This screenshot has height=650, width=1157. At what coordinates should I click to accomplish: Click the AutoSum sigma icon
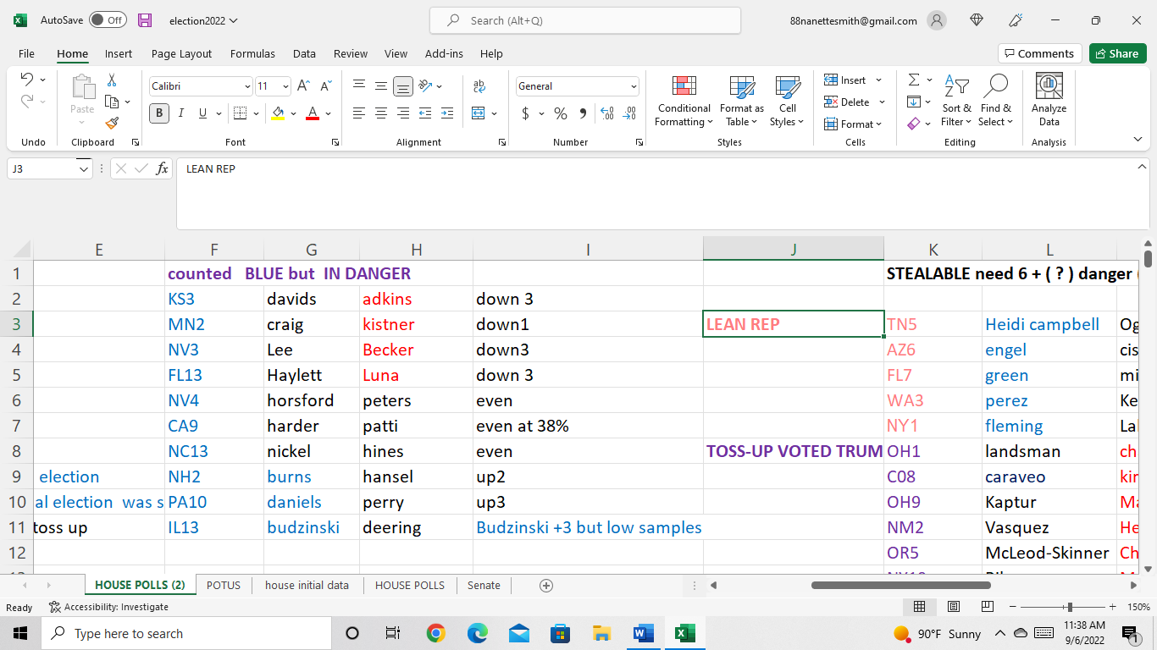(x=914, y=80)
